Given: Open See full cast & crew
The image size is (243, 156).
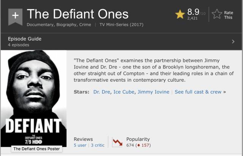Looking at the screenshot, I should point(198,92).
